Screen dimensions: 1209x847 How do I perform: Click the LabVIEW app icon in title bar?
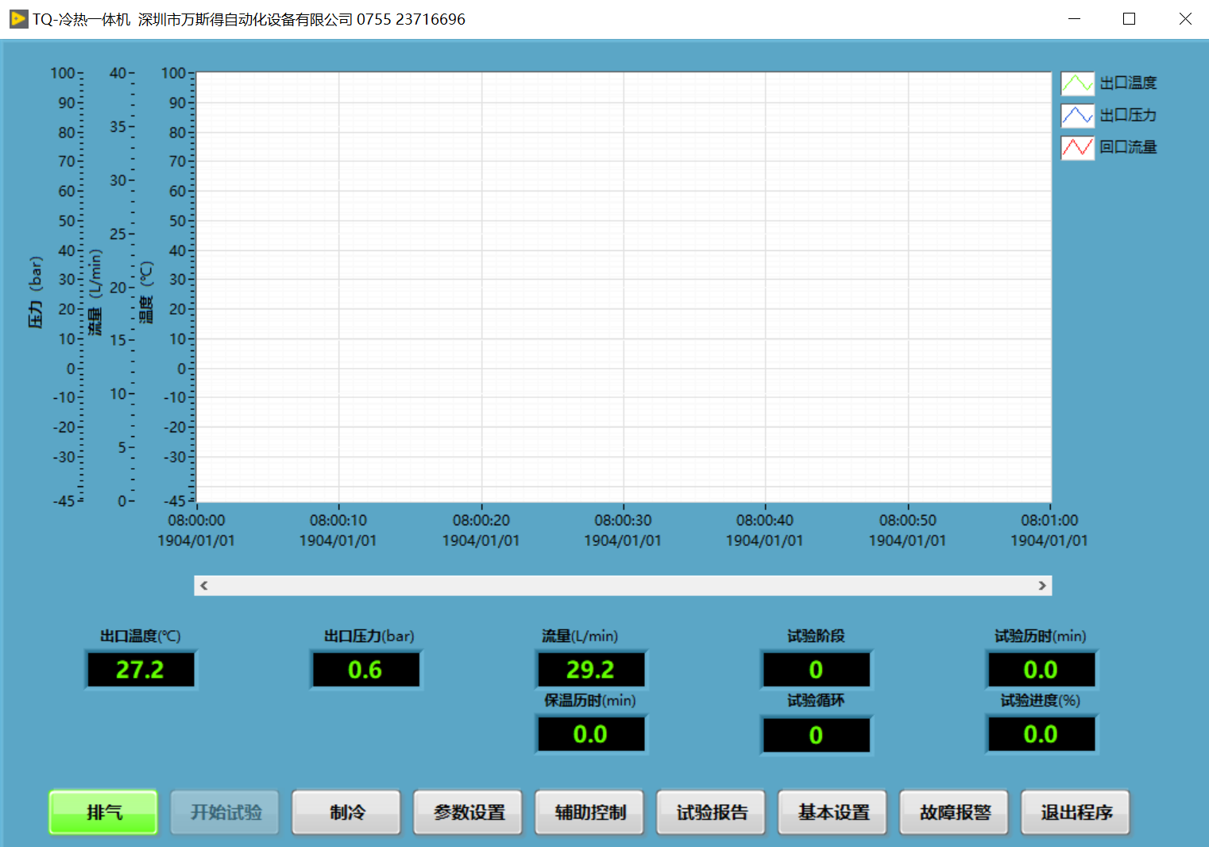[x=18, y=19]
